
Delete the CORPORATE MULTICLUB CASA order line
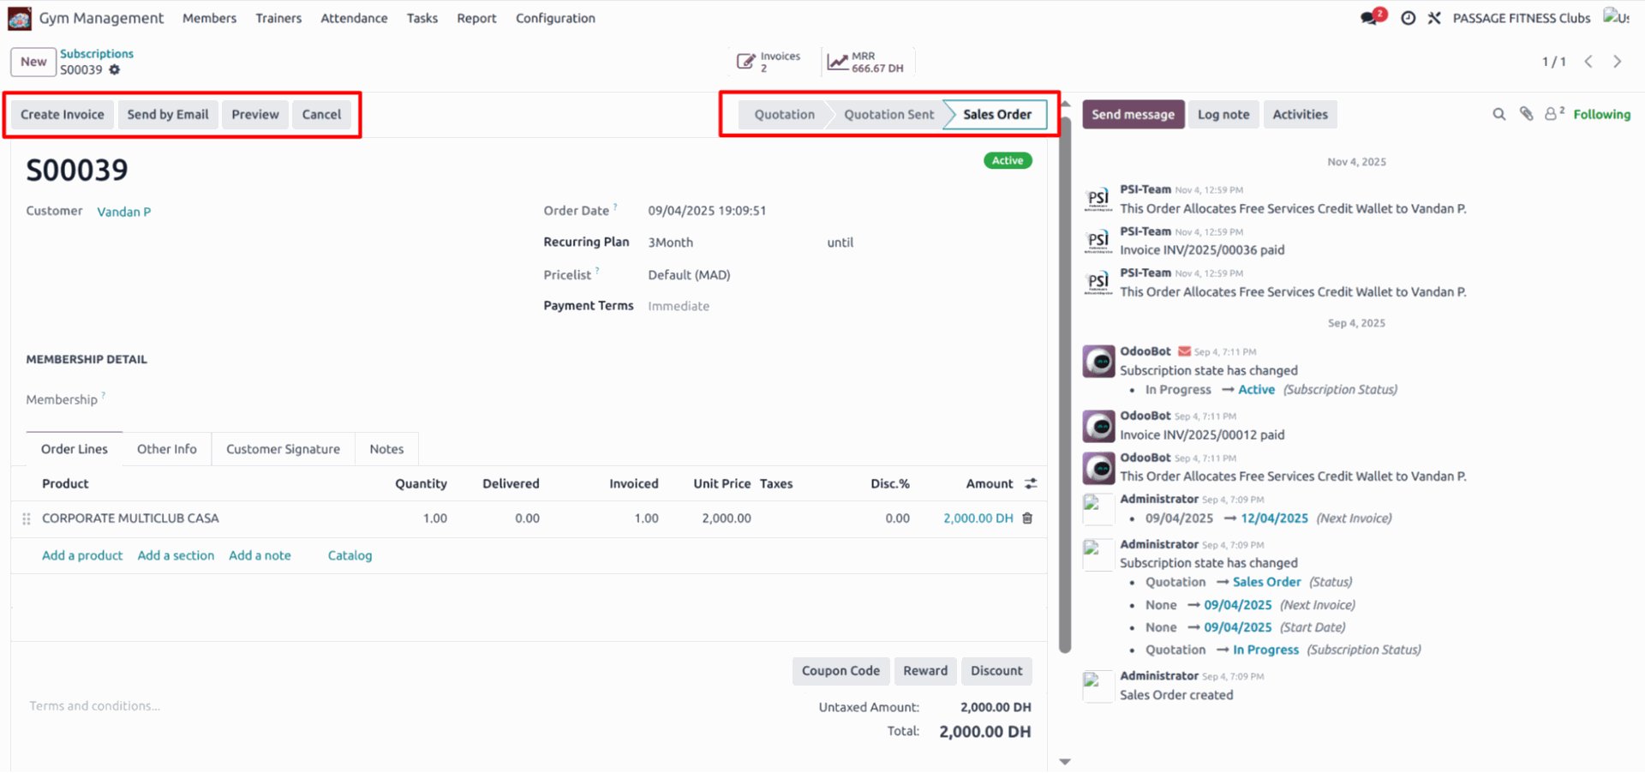tap(1027, 518)
